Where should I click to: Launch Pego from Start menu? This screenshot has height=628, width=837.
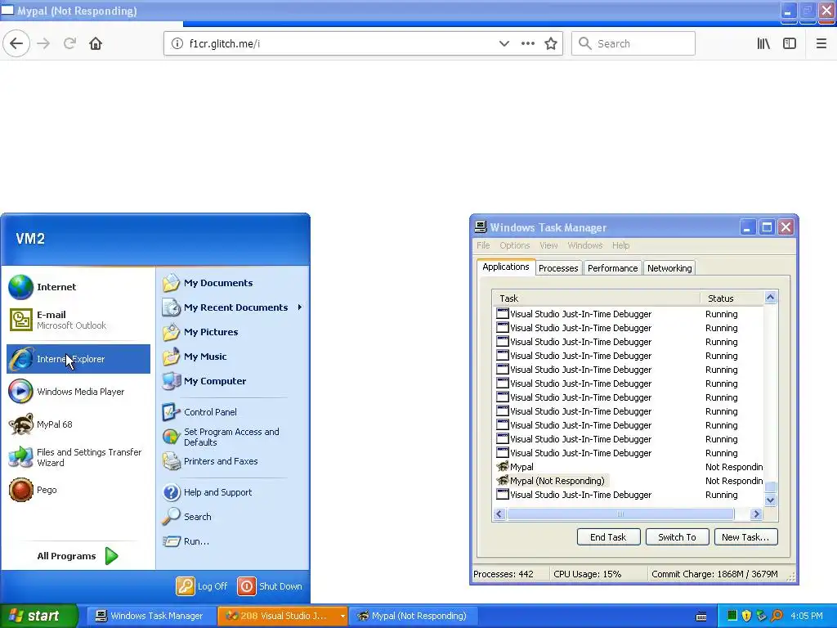pos(78,490)
